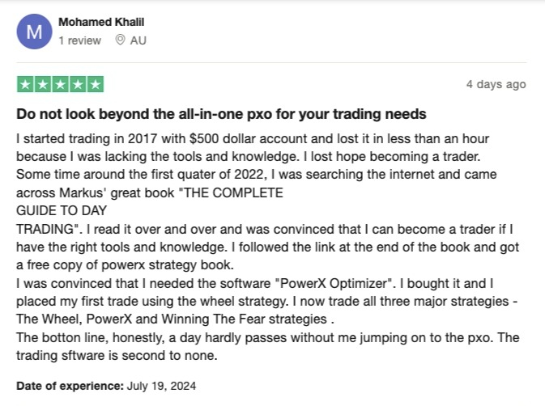Click the fourth green rating star
The height and width of the screenshot is (406, 545).
pyautogui.click(x=78, y=84)
